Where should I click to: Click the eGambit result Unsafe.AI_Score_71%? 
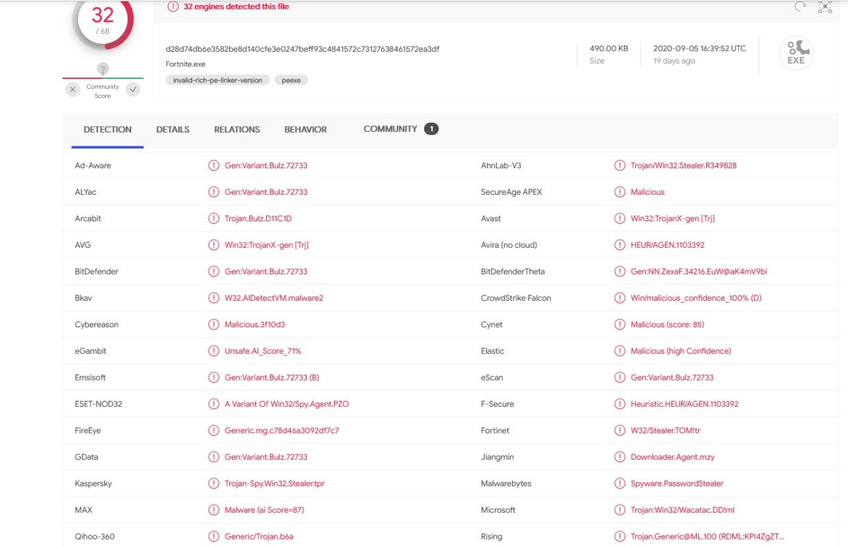(263, 351)
